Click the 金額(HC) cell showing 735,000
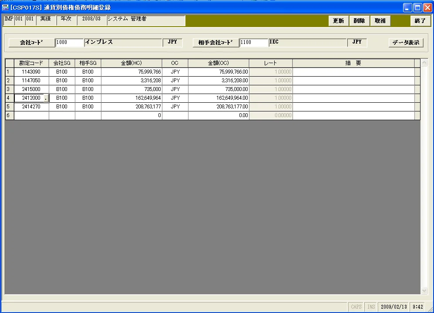The image size is (434, 313). click(x=131, y=89)
